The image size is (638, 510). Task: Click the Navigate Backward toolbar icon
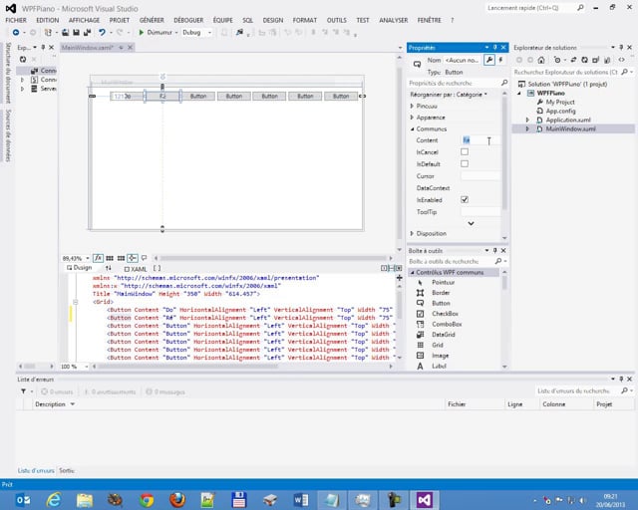pyautogui.click(x=16, y=32)
